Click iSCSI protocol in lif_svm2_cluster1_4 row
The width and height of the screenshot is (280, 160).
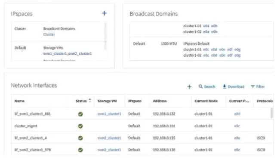[261, 138]
